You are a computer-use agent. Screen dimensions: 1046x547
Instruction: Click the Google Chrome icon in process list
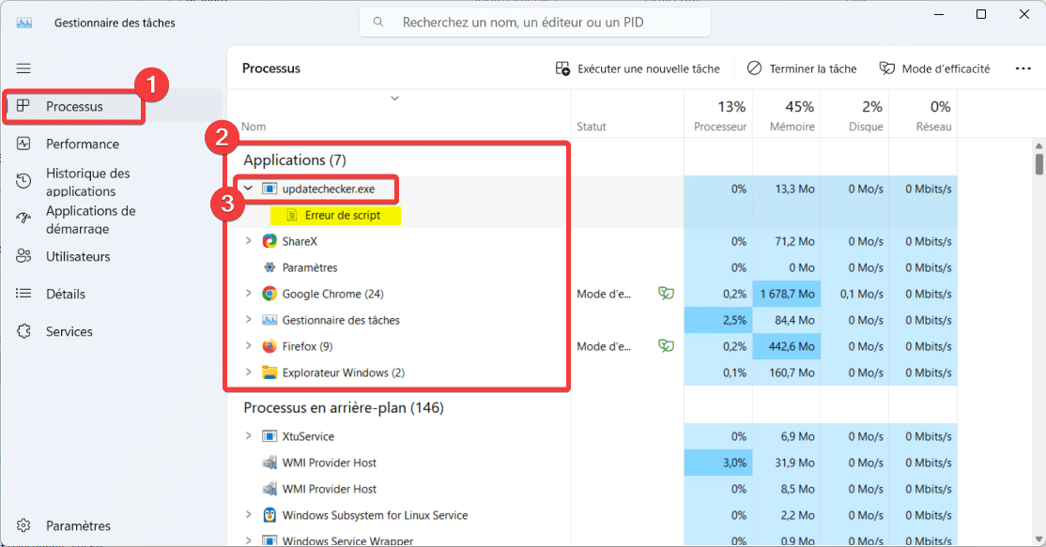(269, 293)
